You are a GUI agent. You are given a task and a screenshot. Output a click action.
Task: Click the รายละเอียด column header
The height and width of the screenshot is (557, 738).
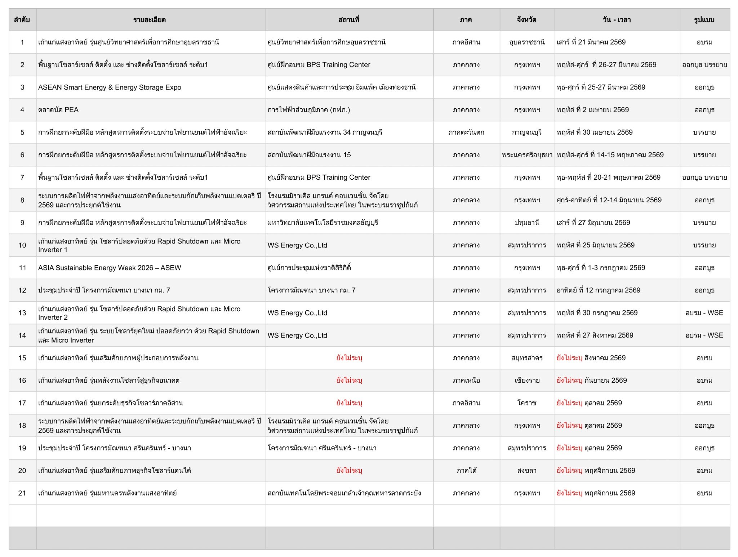pyautogui.click(x=151, y=20)
